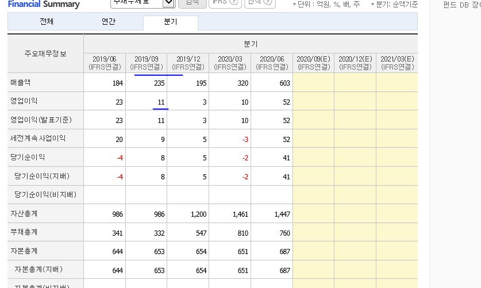Click 2020/06 value 41 in 당기순이익 row
The width and height of the screenshot is (481, 288).
pyautogui.click(x=287, y=158)
